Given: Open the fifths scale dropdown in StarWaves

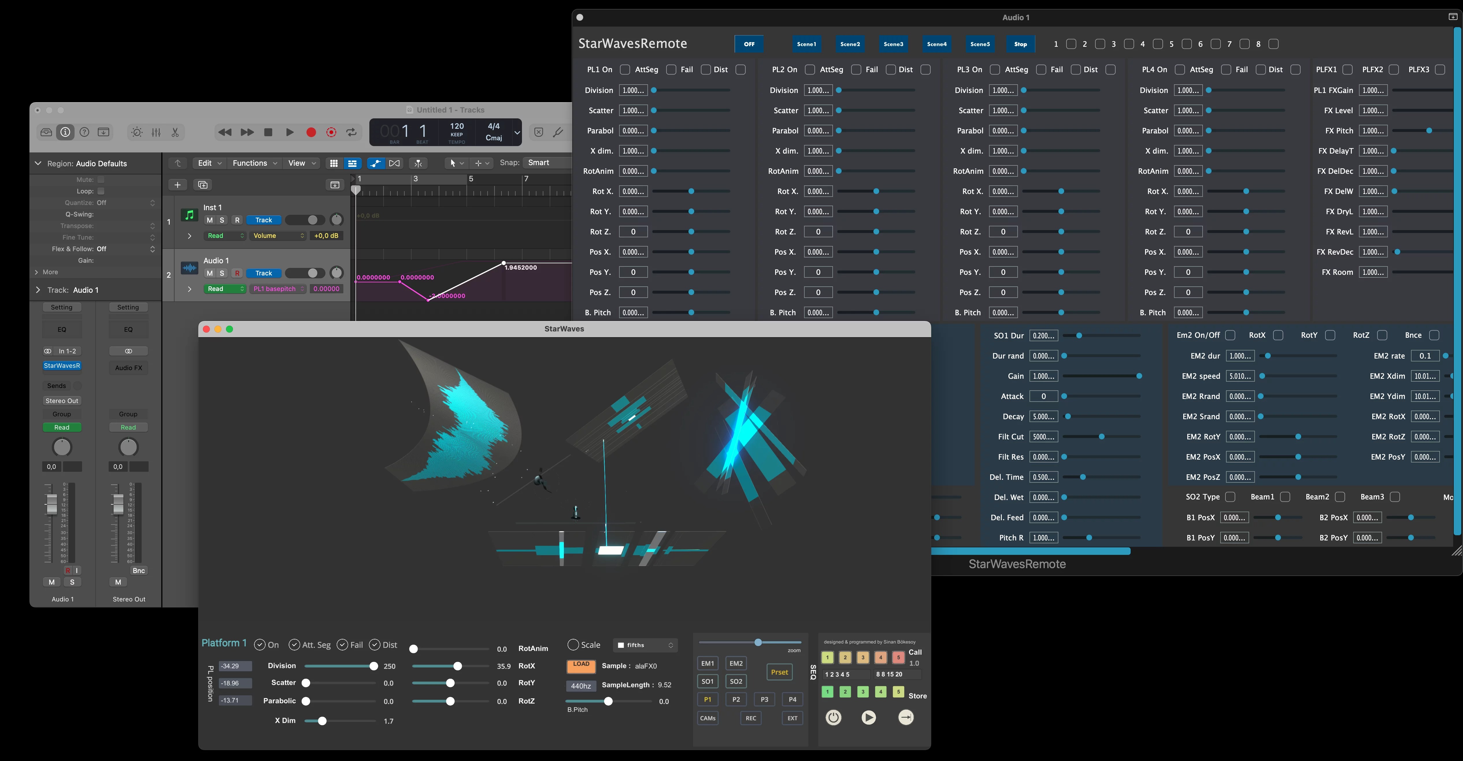Looking at the screenshot, I should [645, 645].
